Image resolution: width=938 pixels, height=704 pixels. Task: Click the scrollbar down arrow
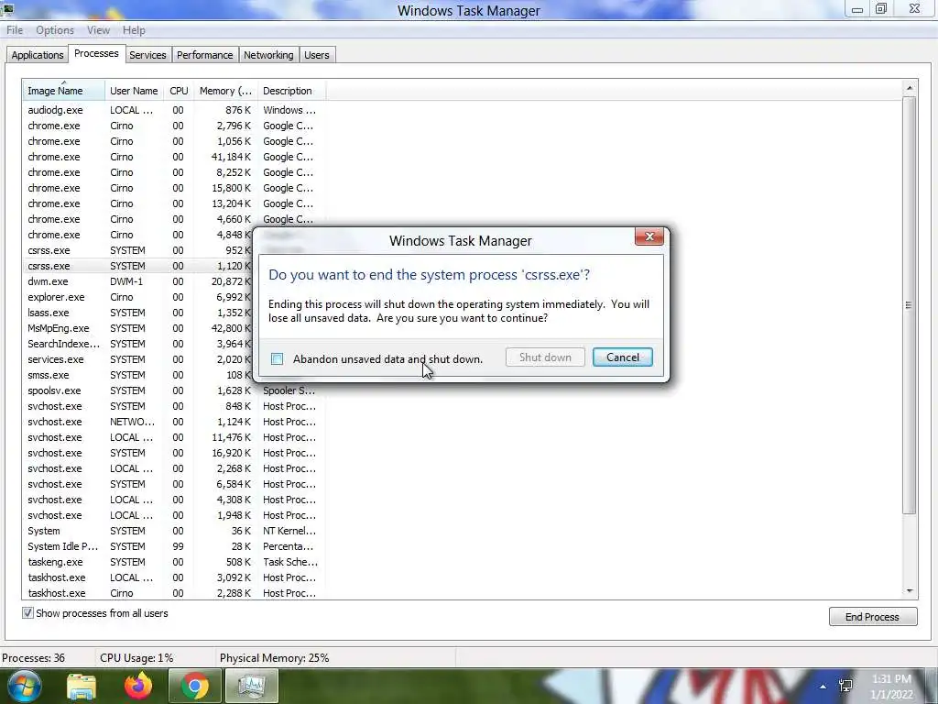coord(910,591)
